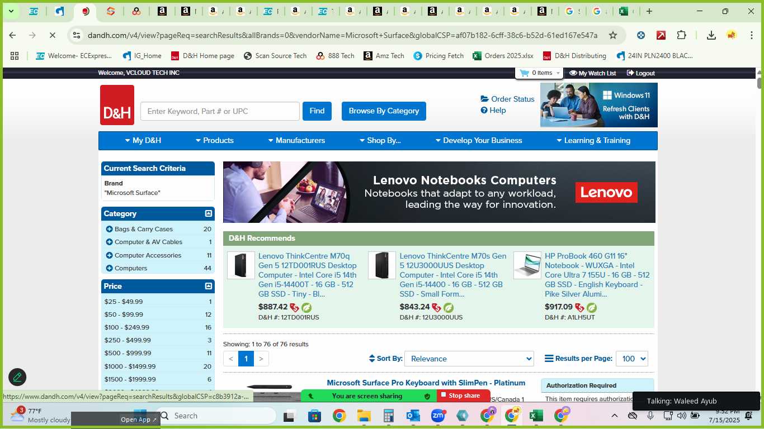This screenshot has width=764, height=429.
Task: Expand the Computers category
Action: 109,268
